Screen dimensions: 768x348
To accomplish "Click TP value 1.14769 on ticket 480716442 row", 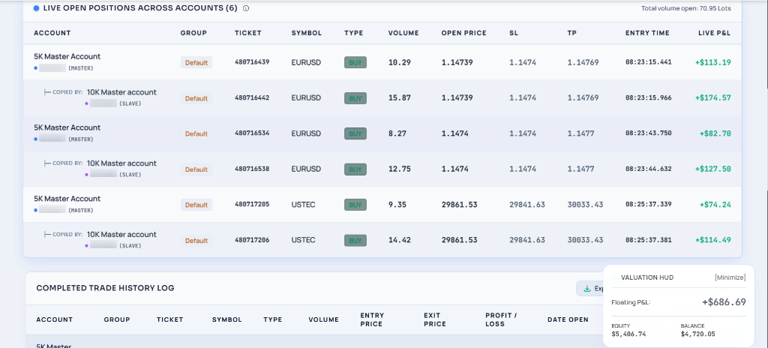I will pyautogui.click(x=583, y=98).
